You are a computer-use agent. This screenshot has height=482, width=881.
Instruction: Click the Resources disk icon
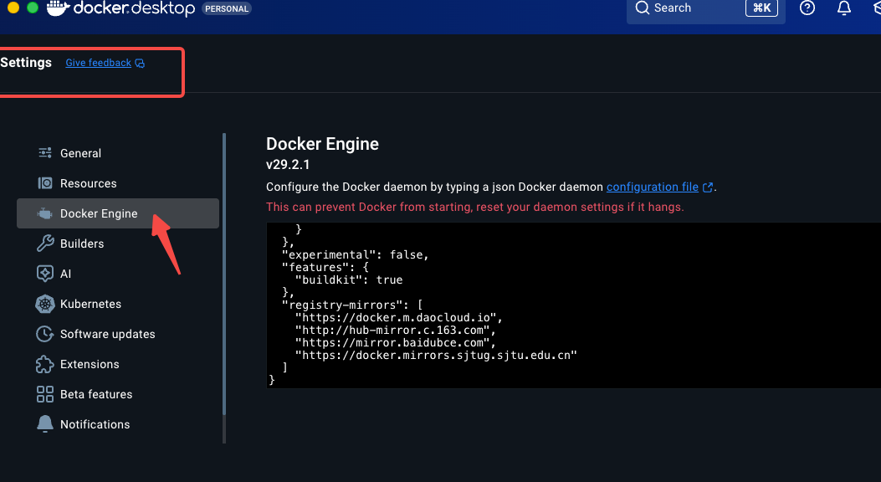click(x=45, y=183)
